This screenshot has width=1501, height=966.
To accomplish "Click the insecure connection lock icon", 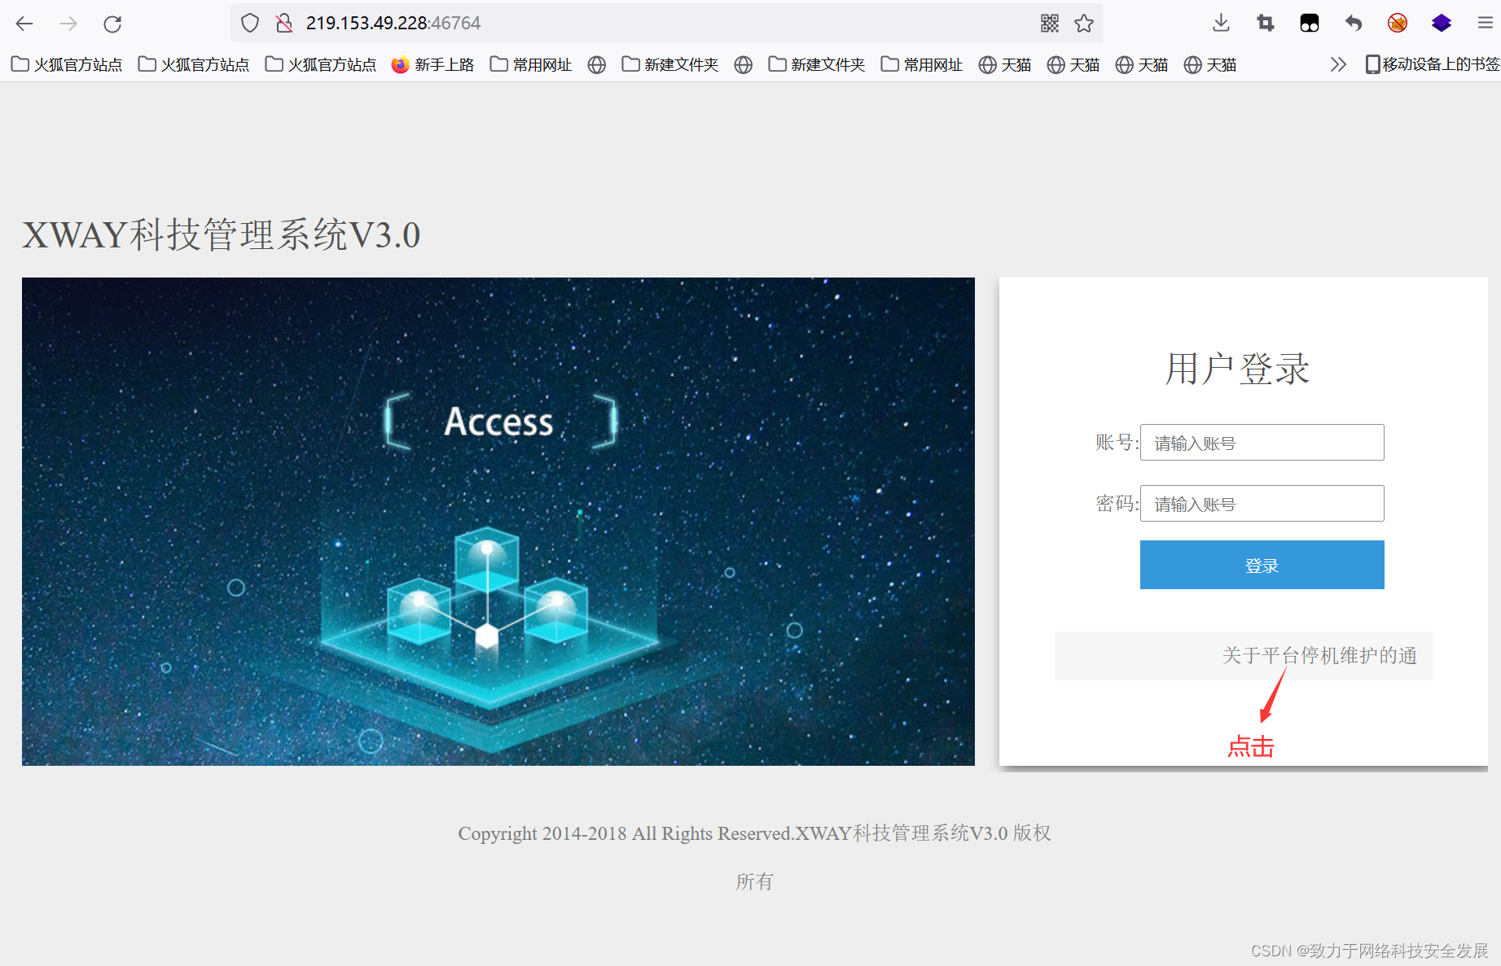I will click(x=284, y=23).
